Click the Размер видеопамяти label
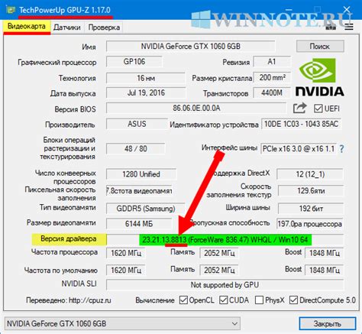This screenshot has height=334, width=362. [61, 223]
